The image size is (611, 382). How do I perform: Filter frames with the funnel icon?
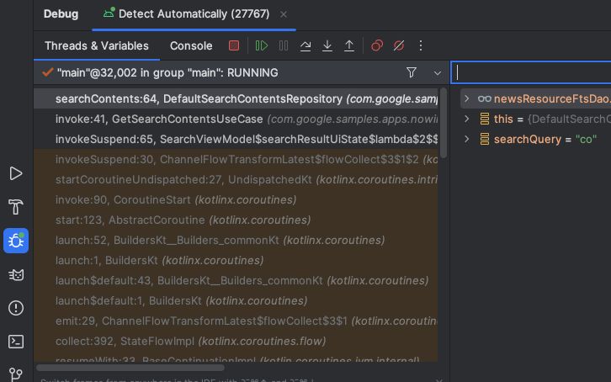[x=411, y=72]
